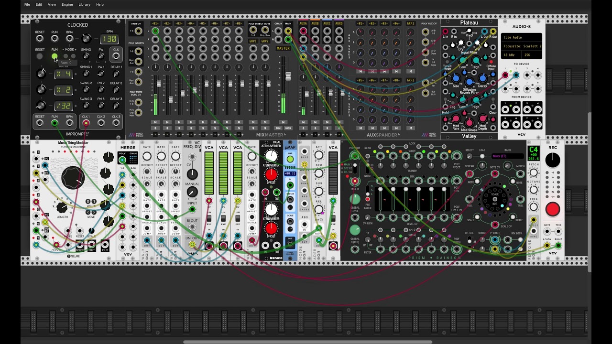Click the VC Freq Div MANUAL knob
Screen dimensions: 612x344
coord(192,193)
